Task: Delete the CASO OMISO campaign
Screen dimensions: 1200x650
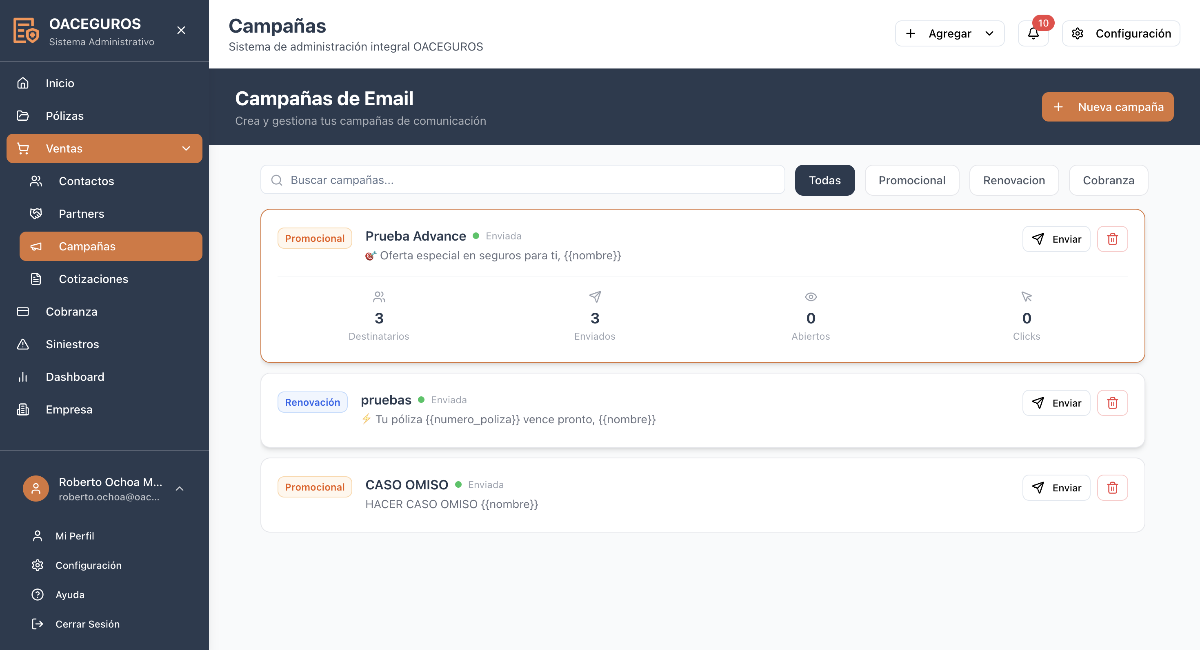Action: click(1112, 488)
